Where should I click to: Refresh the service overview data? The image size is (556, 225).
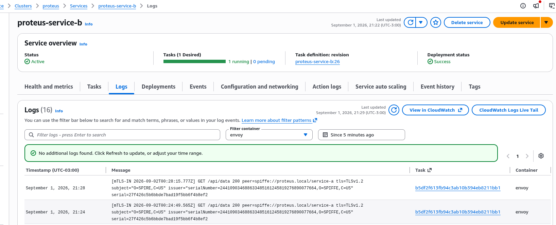tap(410, 22)
